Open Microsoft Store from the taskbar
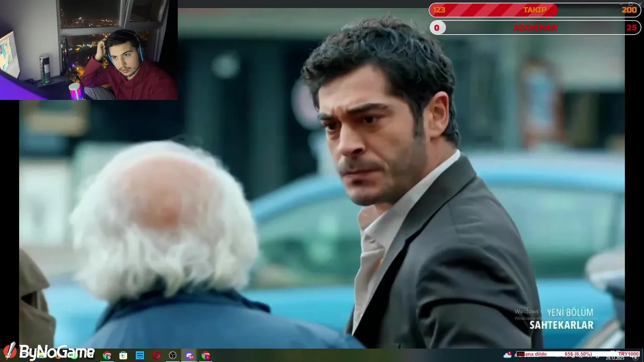The width and height of the screenshot is (644, 362). (x=123, y=355)
